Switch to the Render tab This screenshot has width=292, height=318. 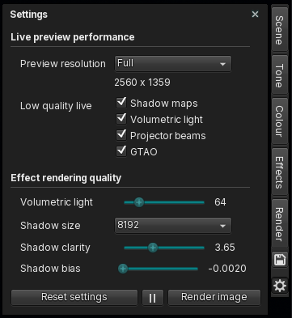pos(280,224)
